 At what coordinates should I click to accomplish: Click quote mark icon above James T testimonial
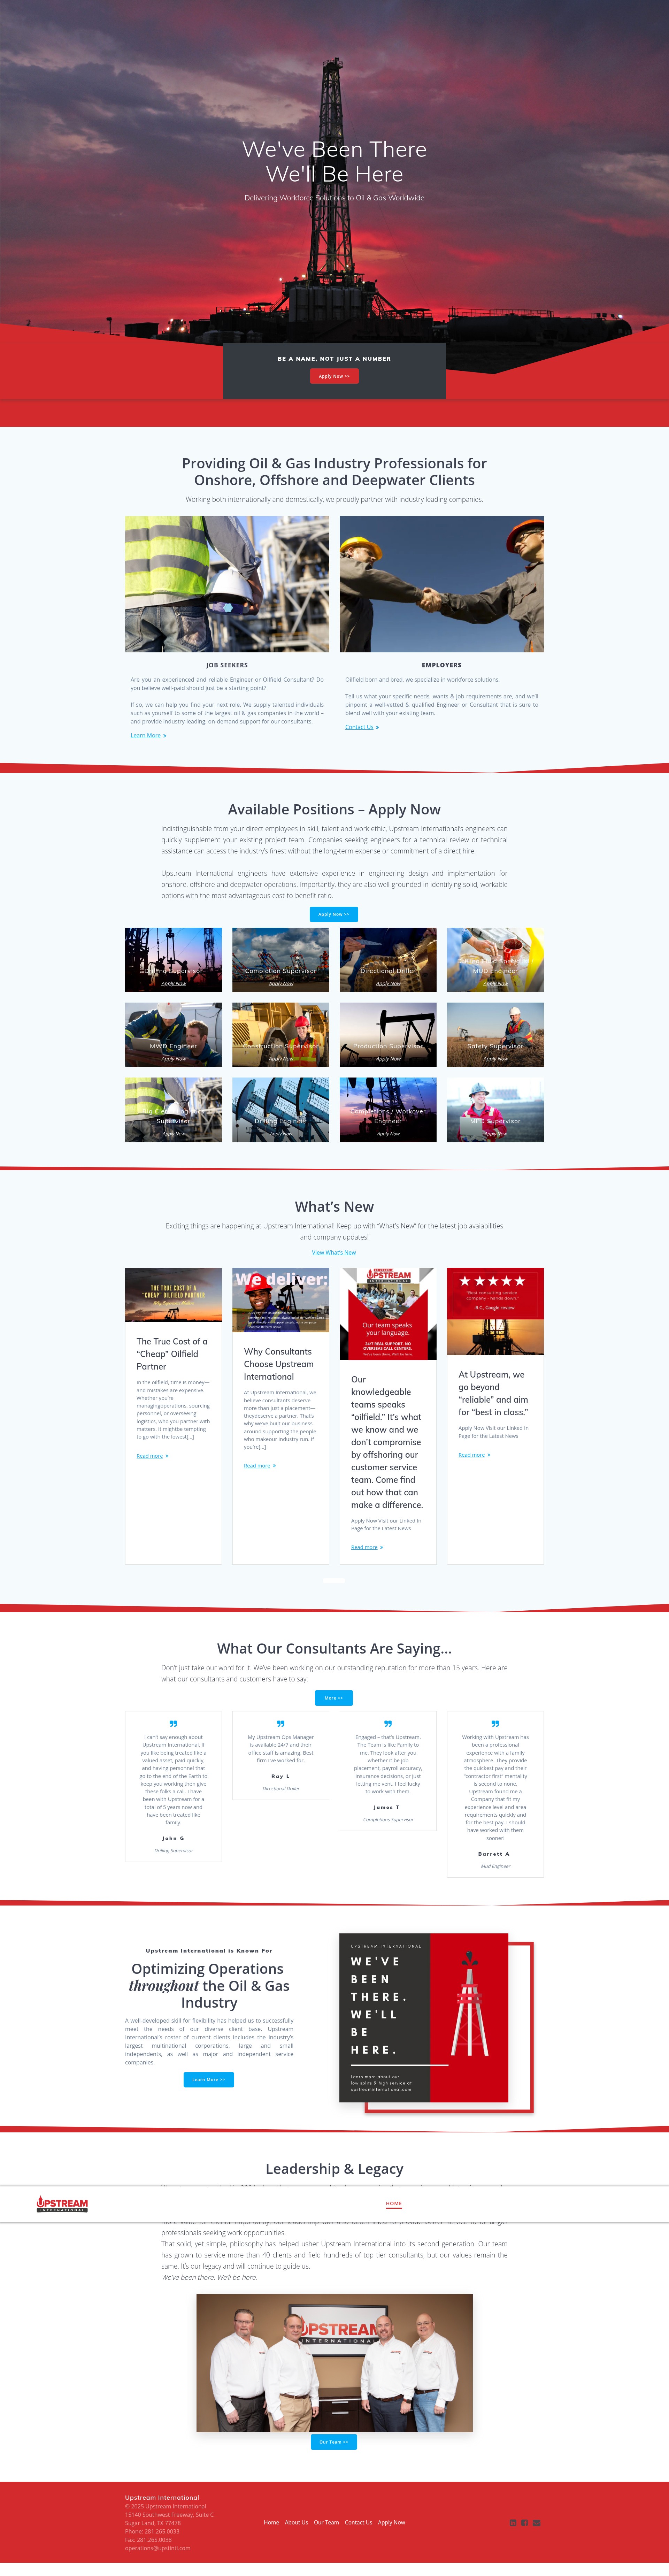coord(388,1724)
